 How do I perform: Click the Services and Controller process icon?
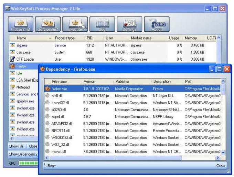pos(12,94)
